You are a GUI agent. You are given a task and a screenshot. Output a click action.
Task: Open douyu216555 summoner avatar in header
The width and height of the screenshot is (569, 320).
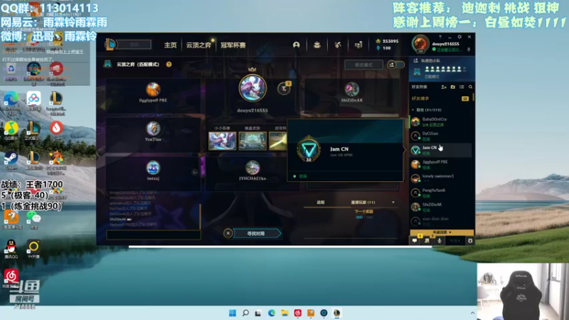pos(420,44)
